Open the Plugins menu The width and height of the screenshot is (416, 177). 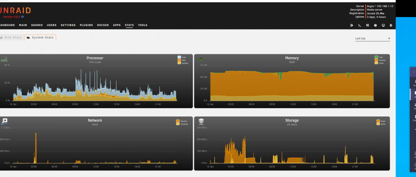[x=86, y=25]
